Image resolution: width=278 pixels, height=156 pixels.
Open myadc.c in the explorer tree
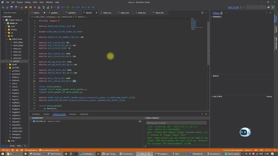tap(16, 90)
